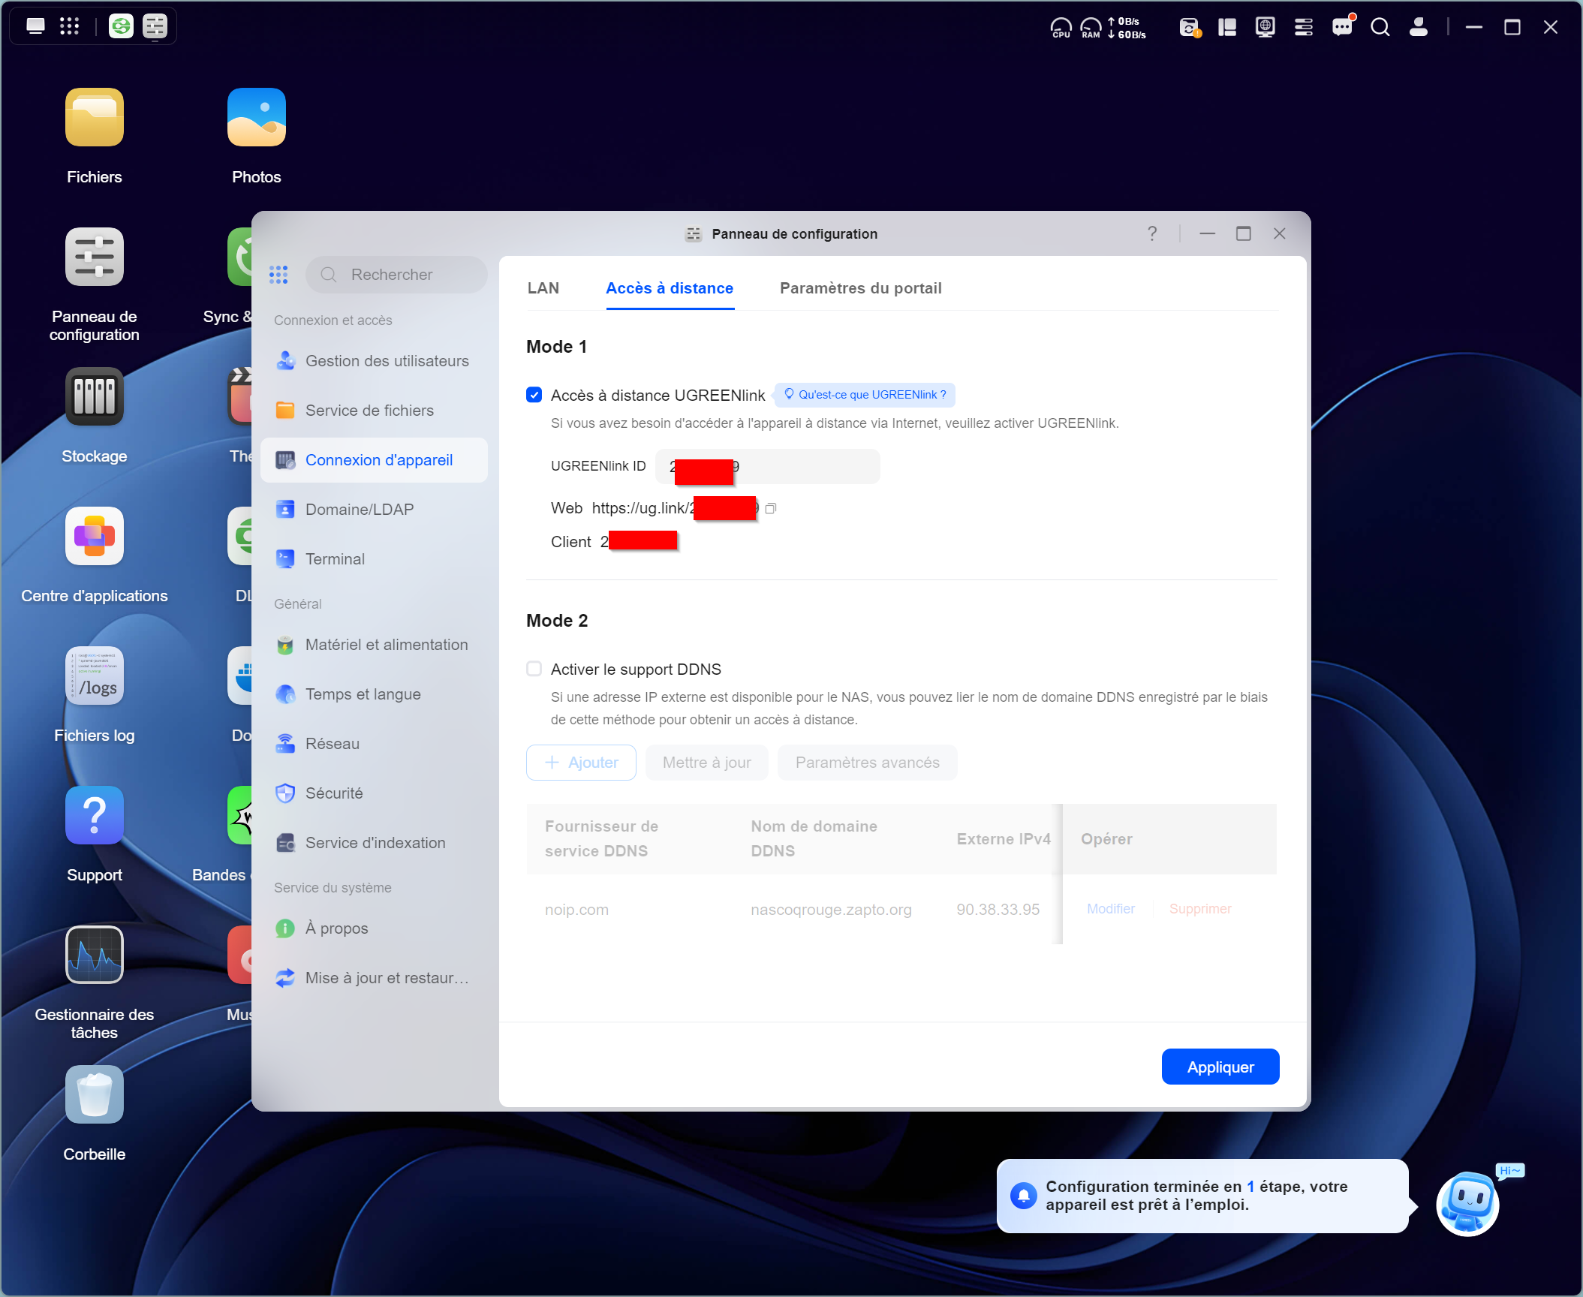Switch to the green sync app in the top bar

[121, 26]
